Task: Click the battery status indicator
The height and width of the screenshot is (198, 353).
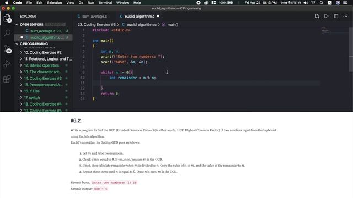Action: tap(226, 3)
